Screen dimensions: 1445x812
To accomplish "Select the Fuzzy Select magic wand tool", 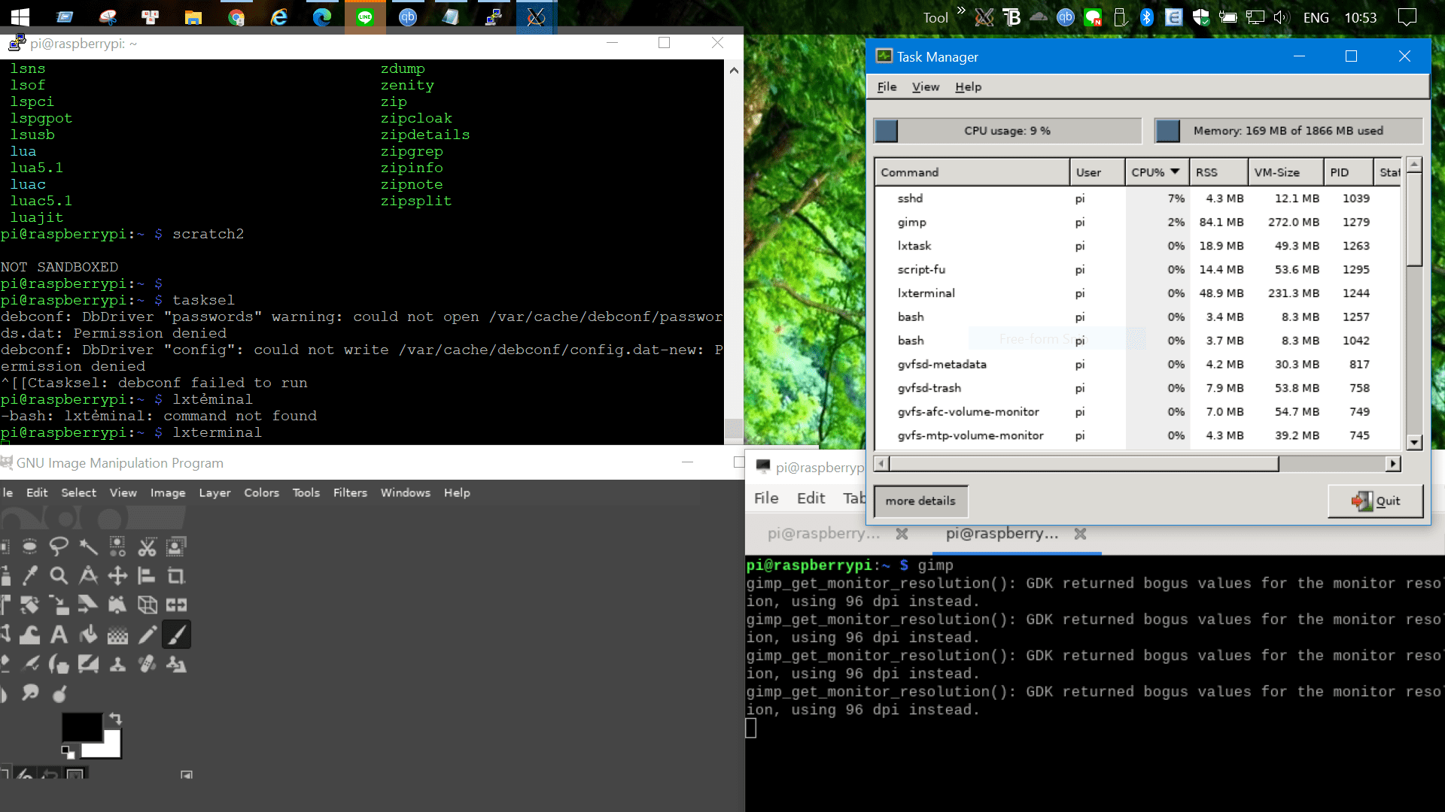I will 88,547.
